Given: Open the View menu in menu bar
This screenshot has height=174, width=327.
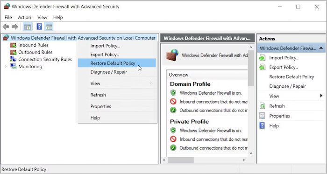Looking at the screenshot, I should [x=43, y=17].
